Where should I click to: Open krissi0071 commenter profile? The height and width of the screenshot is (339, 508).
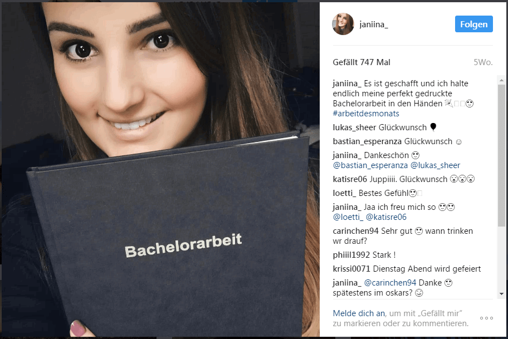click(351, 269)
